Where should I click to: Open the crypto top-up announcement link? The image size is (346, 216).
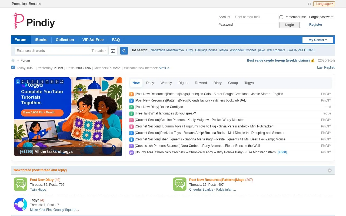click(x=281, y=60)
